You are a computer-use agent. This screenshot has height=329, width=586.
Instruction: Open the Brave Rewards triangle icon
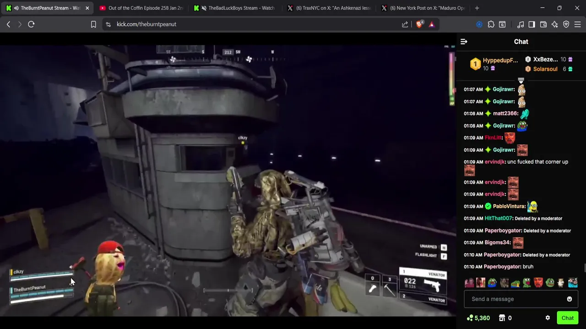pyautogui.click(x=431, y=24)
